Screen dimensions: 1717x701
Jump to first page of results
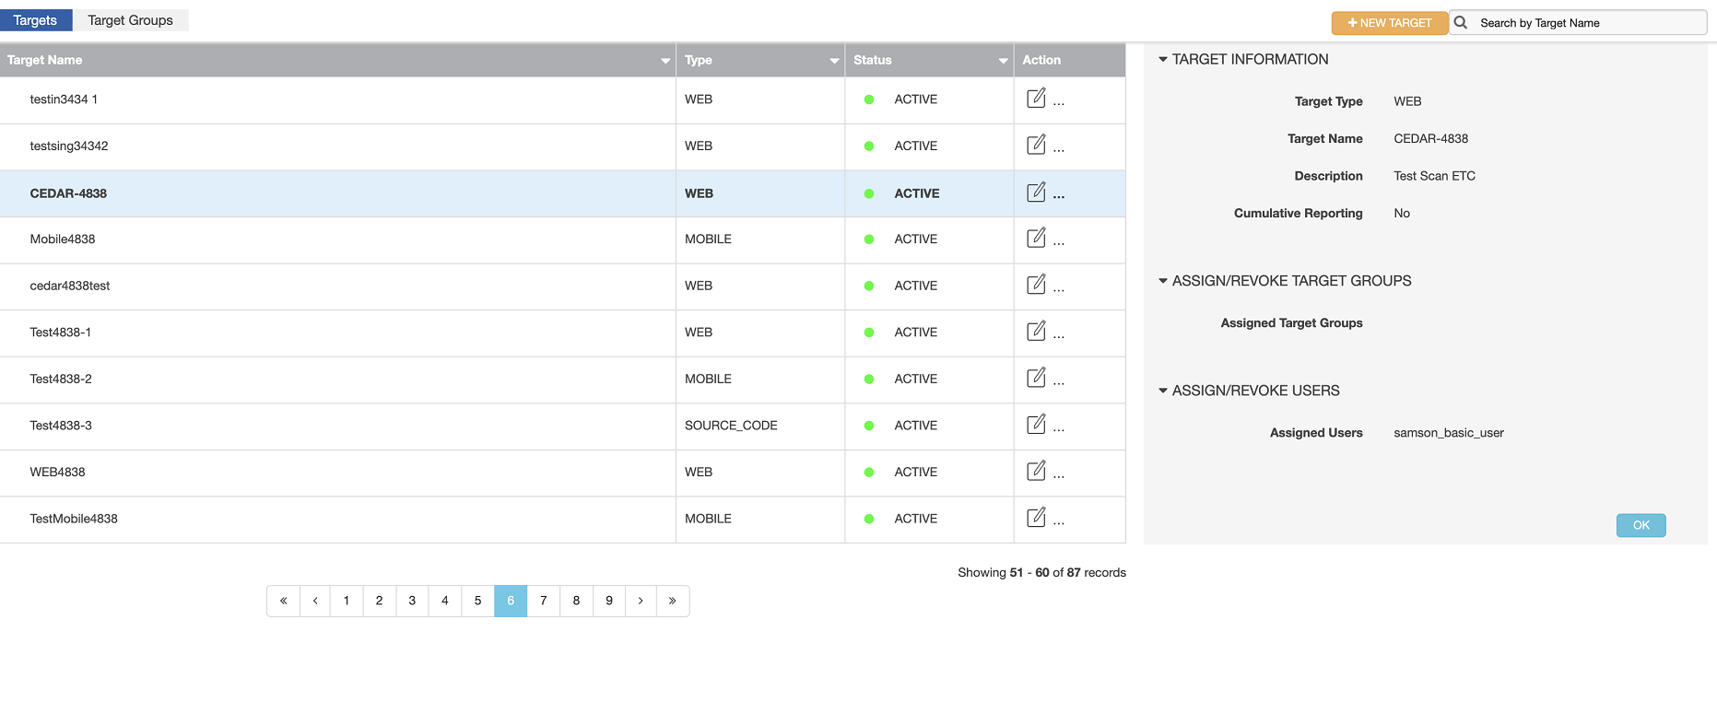tap(284, 601)
